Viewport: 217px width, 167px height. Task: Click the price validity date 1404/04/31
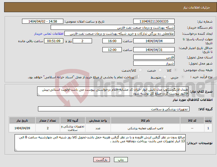coord(154,50)
